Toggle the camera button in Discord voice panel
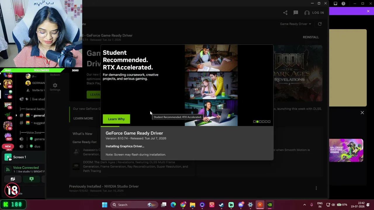 click(x=13, y=179)
